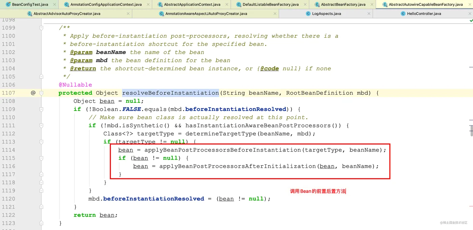
Task: Click line number 1122 in the gutter
Action: [x=8, y=215]
